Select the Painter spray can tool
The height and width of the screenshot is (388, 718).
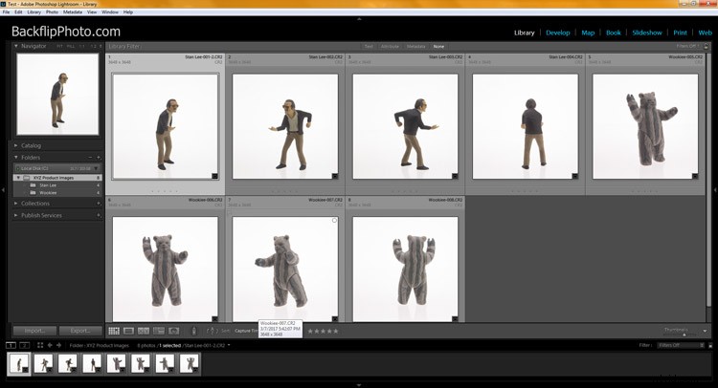tap(193, 331)
